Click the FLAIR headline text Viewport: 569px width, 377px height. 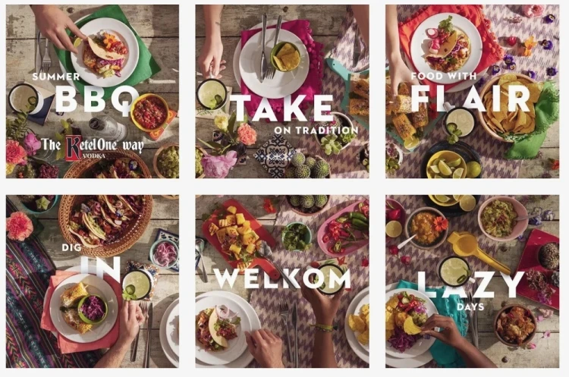point(471,99)
